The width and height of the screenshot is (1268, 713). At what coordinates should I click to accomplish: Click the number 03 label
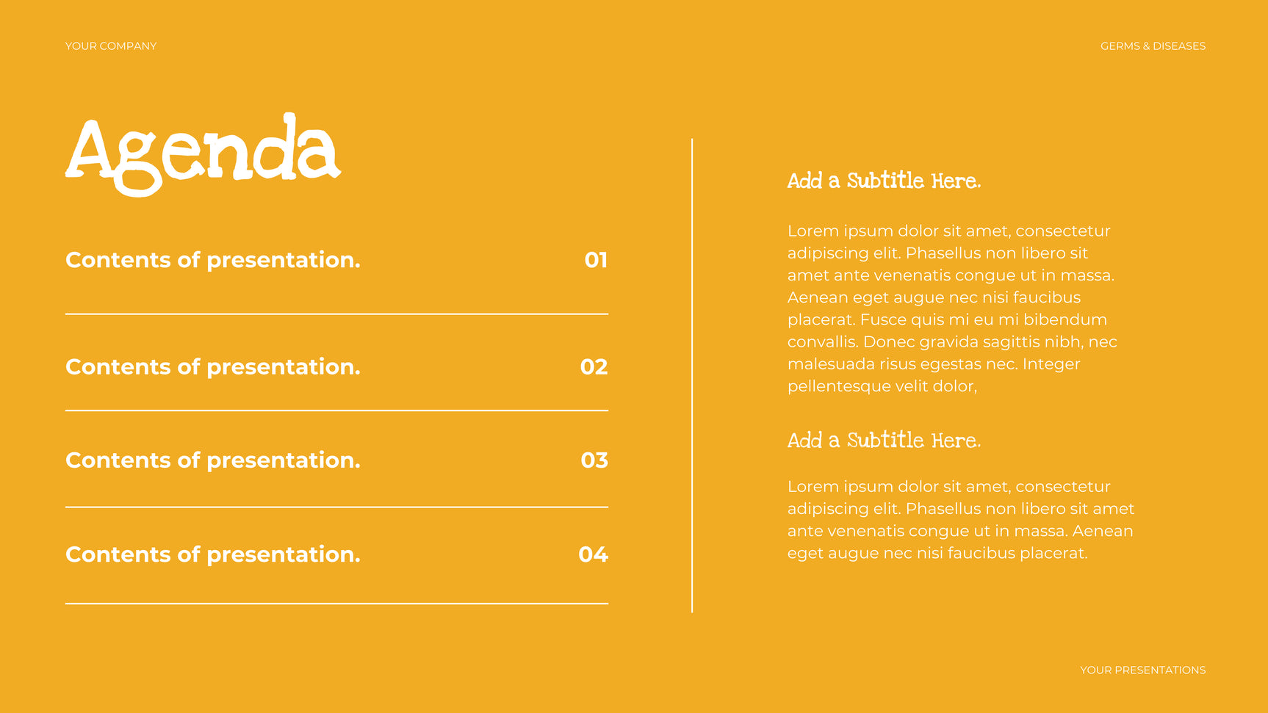click(594, 460)
